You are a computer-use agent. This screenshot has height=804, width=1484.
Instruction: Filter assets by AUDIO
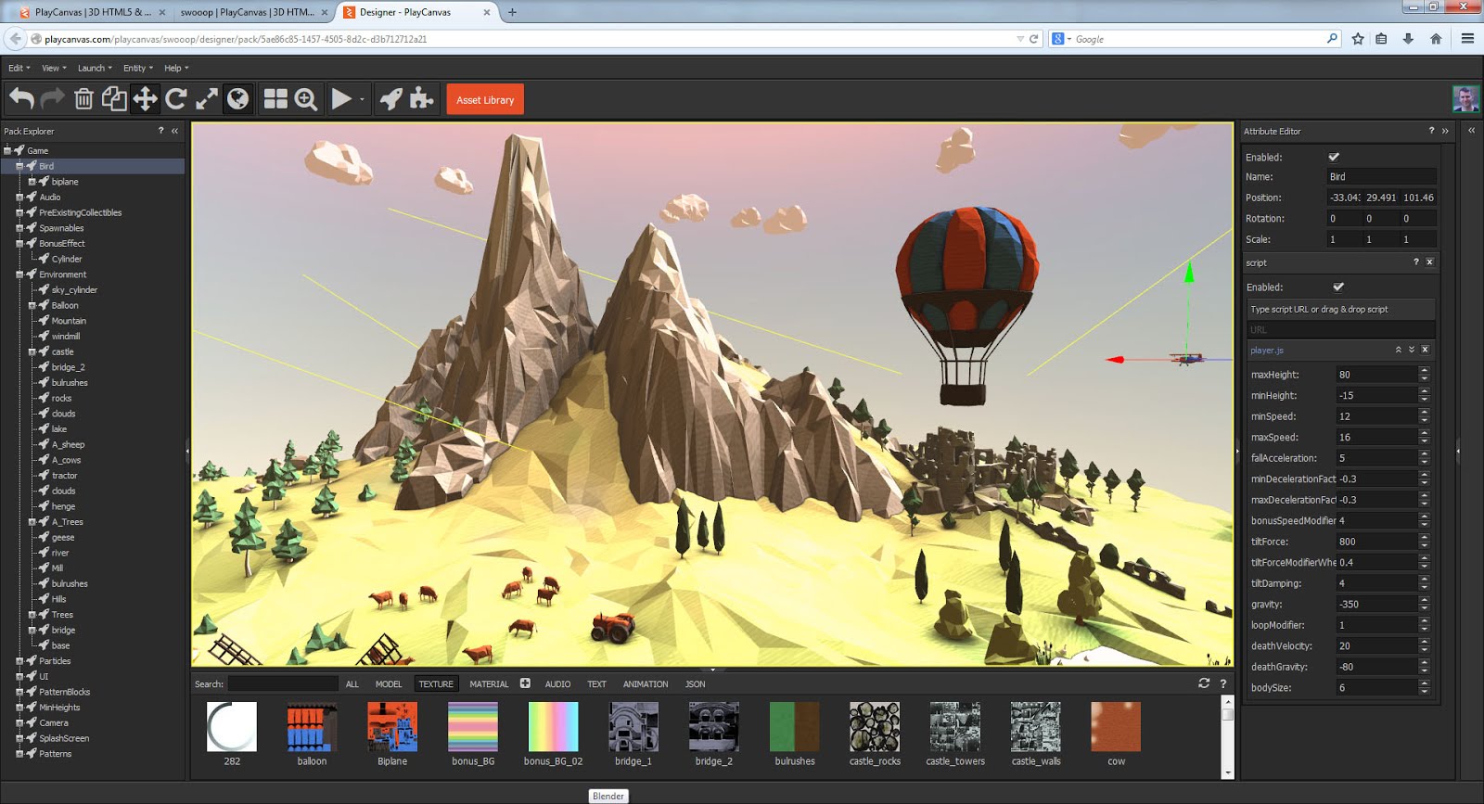click(x=557, y=684)
